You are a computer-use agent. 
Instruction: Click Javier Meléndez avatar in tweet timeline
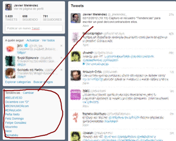76,18
